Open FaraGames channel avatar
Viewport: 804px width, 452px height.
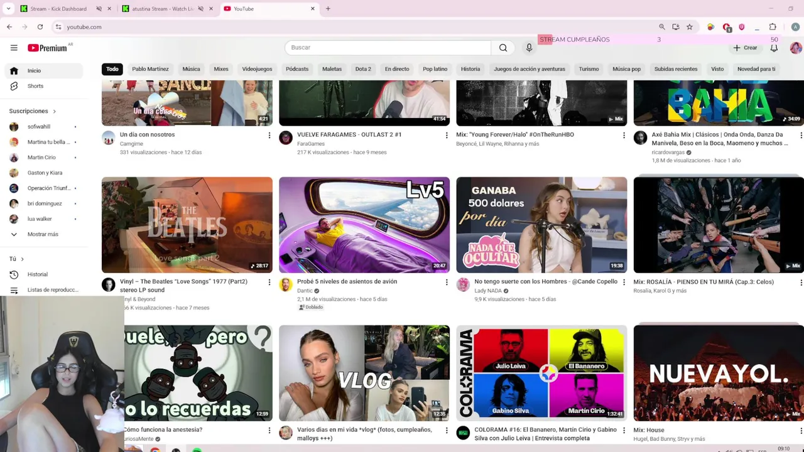pyautogui.click(x=286, y=137)
